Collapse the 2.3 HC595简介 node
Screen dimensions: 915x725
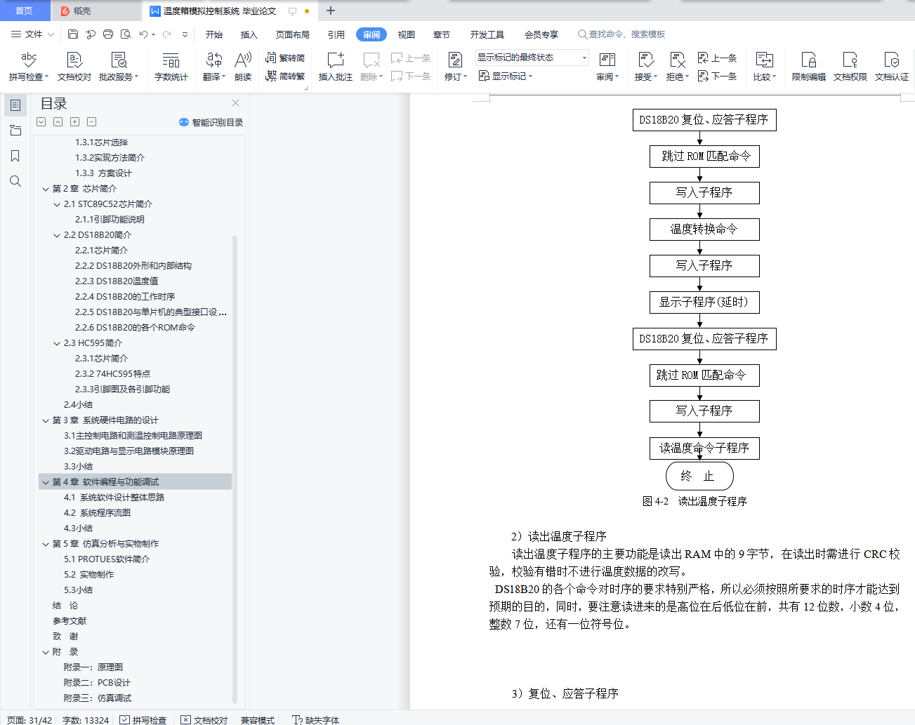57,343
